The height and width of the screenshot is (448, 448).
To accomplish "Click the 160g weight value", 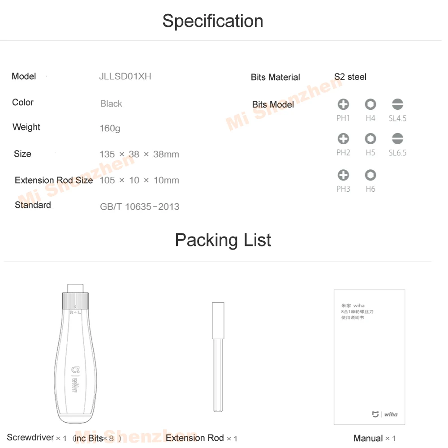I will coord(110,128).
